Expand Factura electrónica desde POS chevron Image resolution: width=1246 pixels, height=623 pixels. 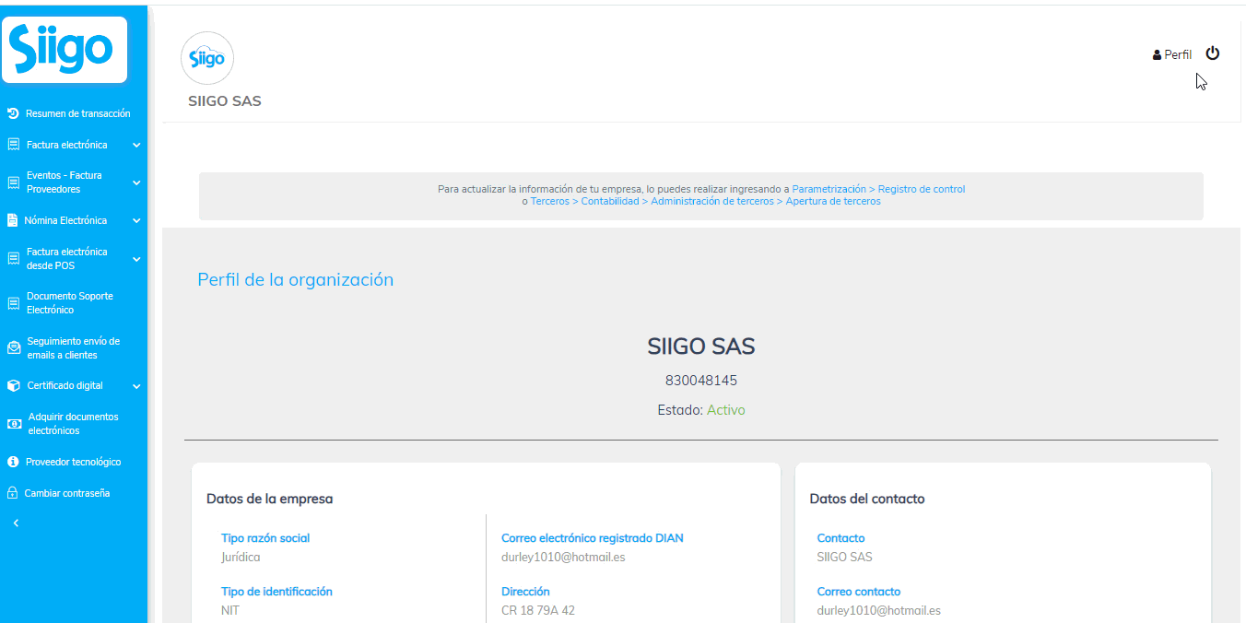point(136,259)
